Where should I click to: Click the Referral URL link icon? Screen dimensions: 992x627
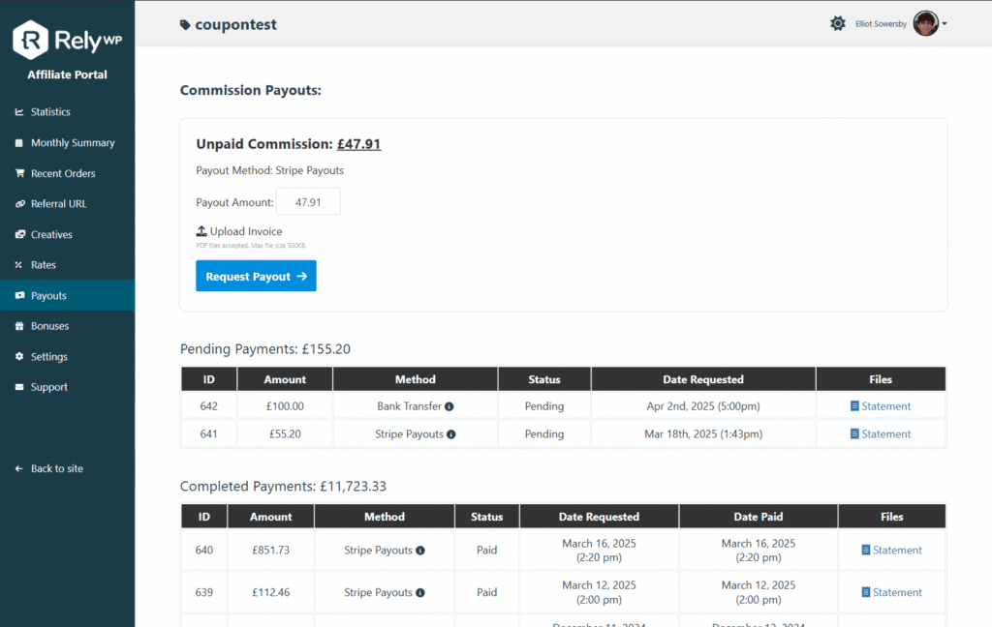(19, 204)
